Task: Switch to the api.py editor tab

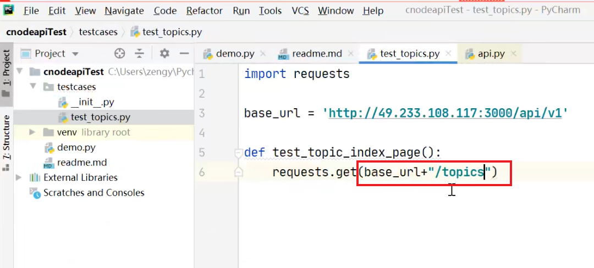Action: pos(491,54)
